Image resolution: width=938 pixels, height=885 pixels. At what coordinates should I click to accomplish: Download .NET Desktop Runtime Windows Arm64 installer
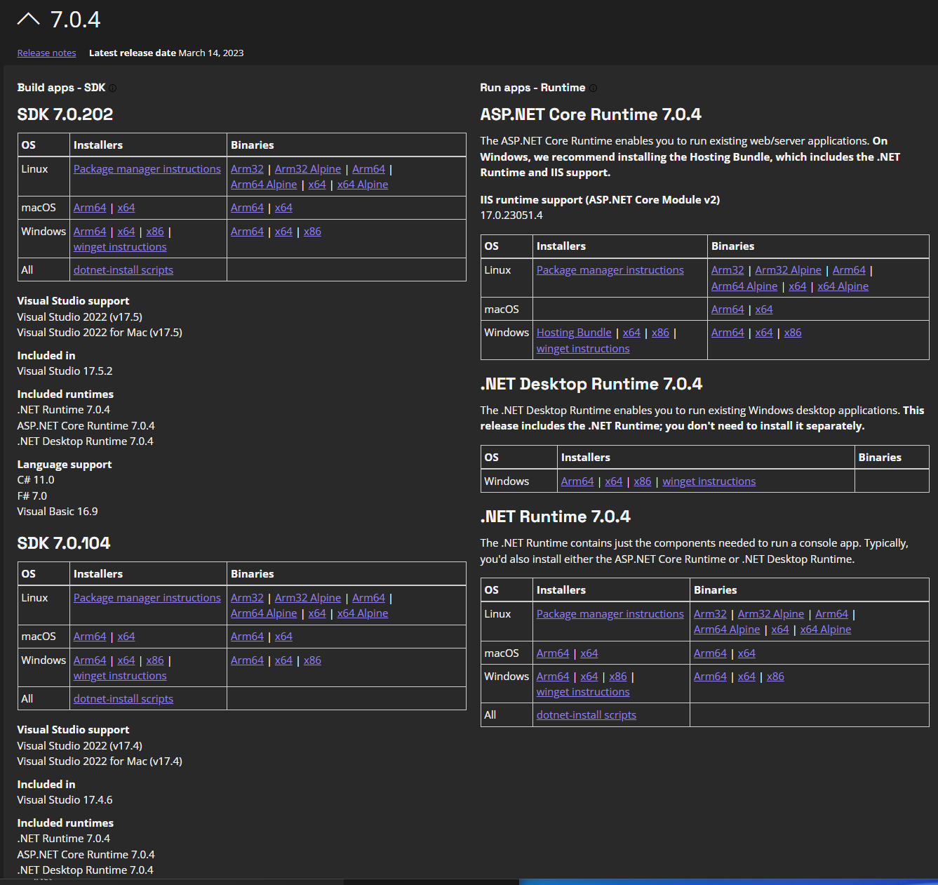(577, 481)
